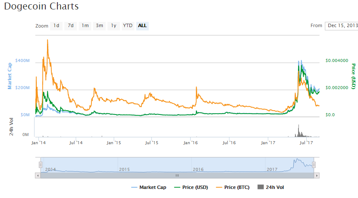
Task: Click the $200M market cap label
Action: pyautogui.click(x=22, y=88)
